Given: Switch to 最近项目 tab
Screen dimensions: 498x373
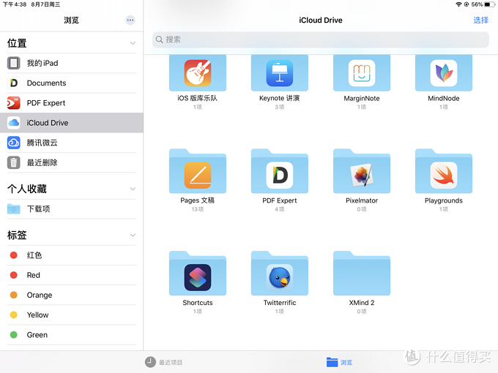Looking at the screenshot, I should click(164, 362).
